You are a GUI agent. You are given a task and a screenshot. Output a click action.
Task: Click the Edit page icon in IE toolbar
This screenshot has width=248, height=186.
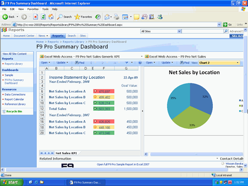[x=125, y=17]
